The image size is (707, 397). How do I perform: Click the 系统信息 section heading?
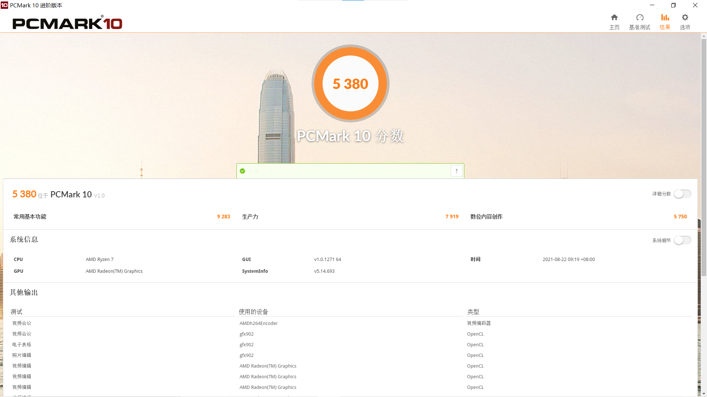click(24, 240)
